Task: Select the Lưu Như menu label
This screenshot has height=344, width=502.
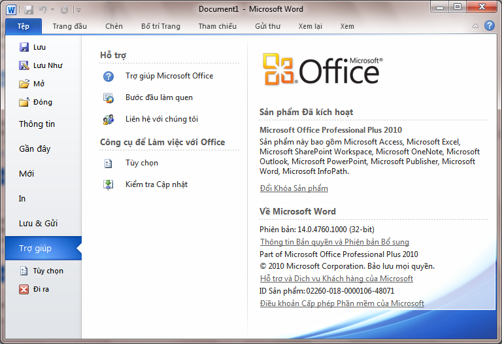Action: coord(48,65)
